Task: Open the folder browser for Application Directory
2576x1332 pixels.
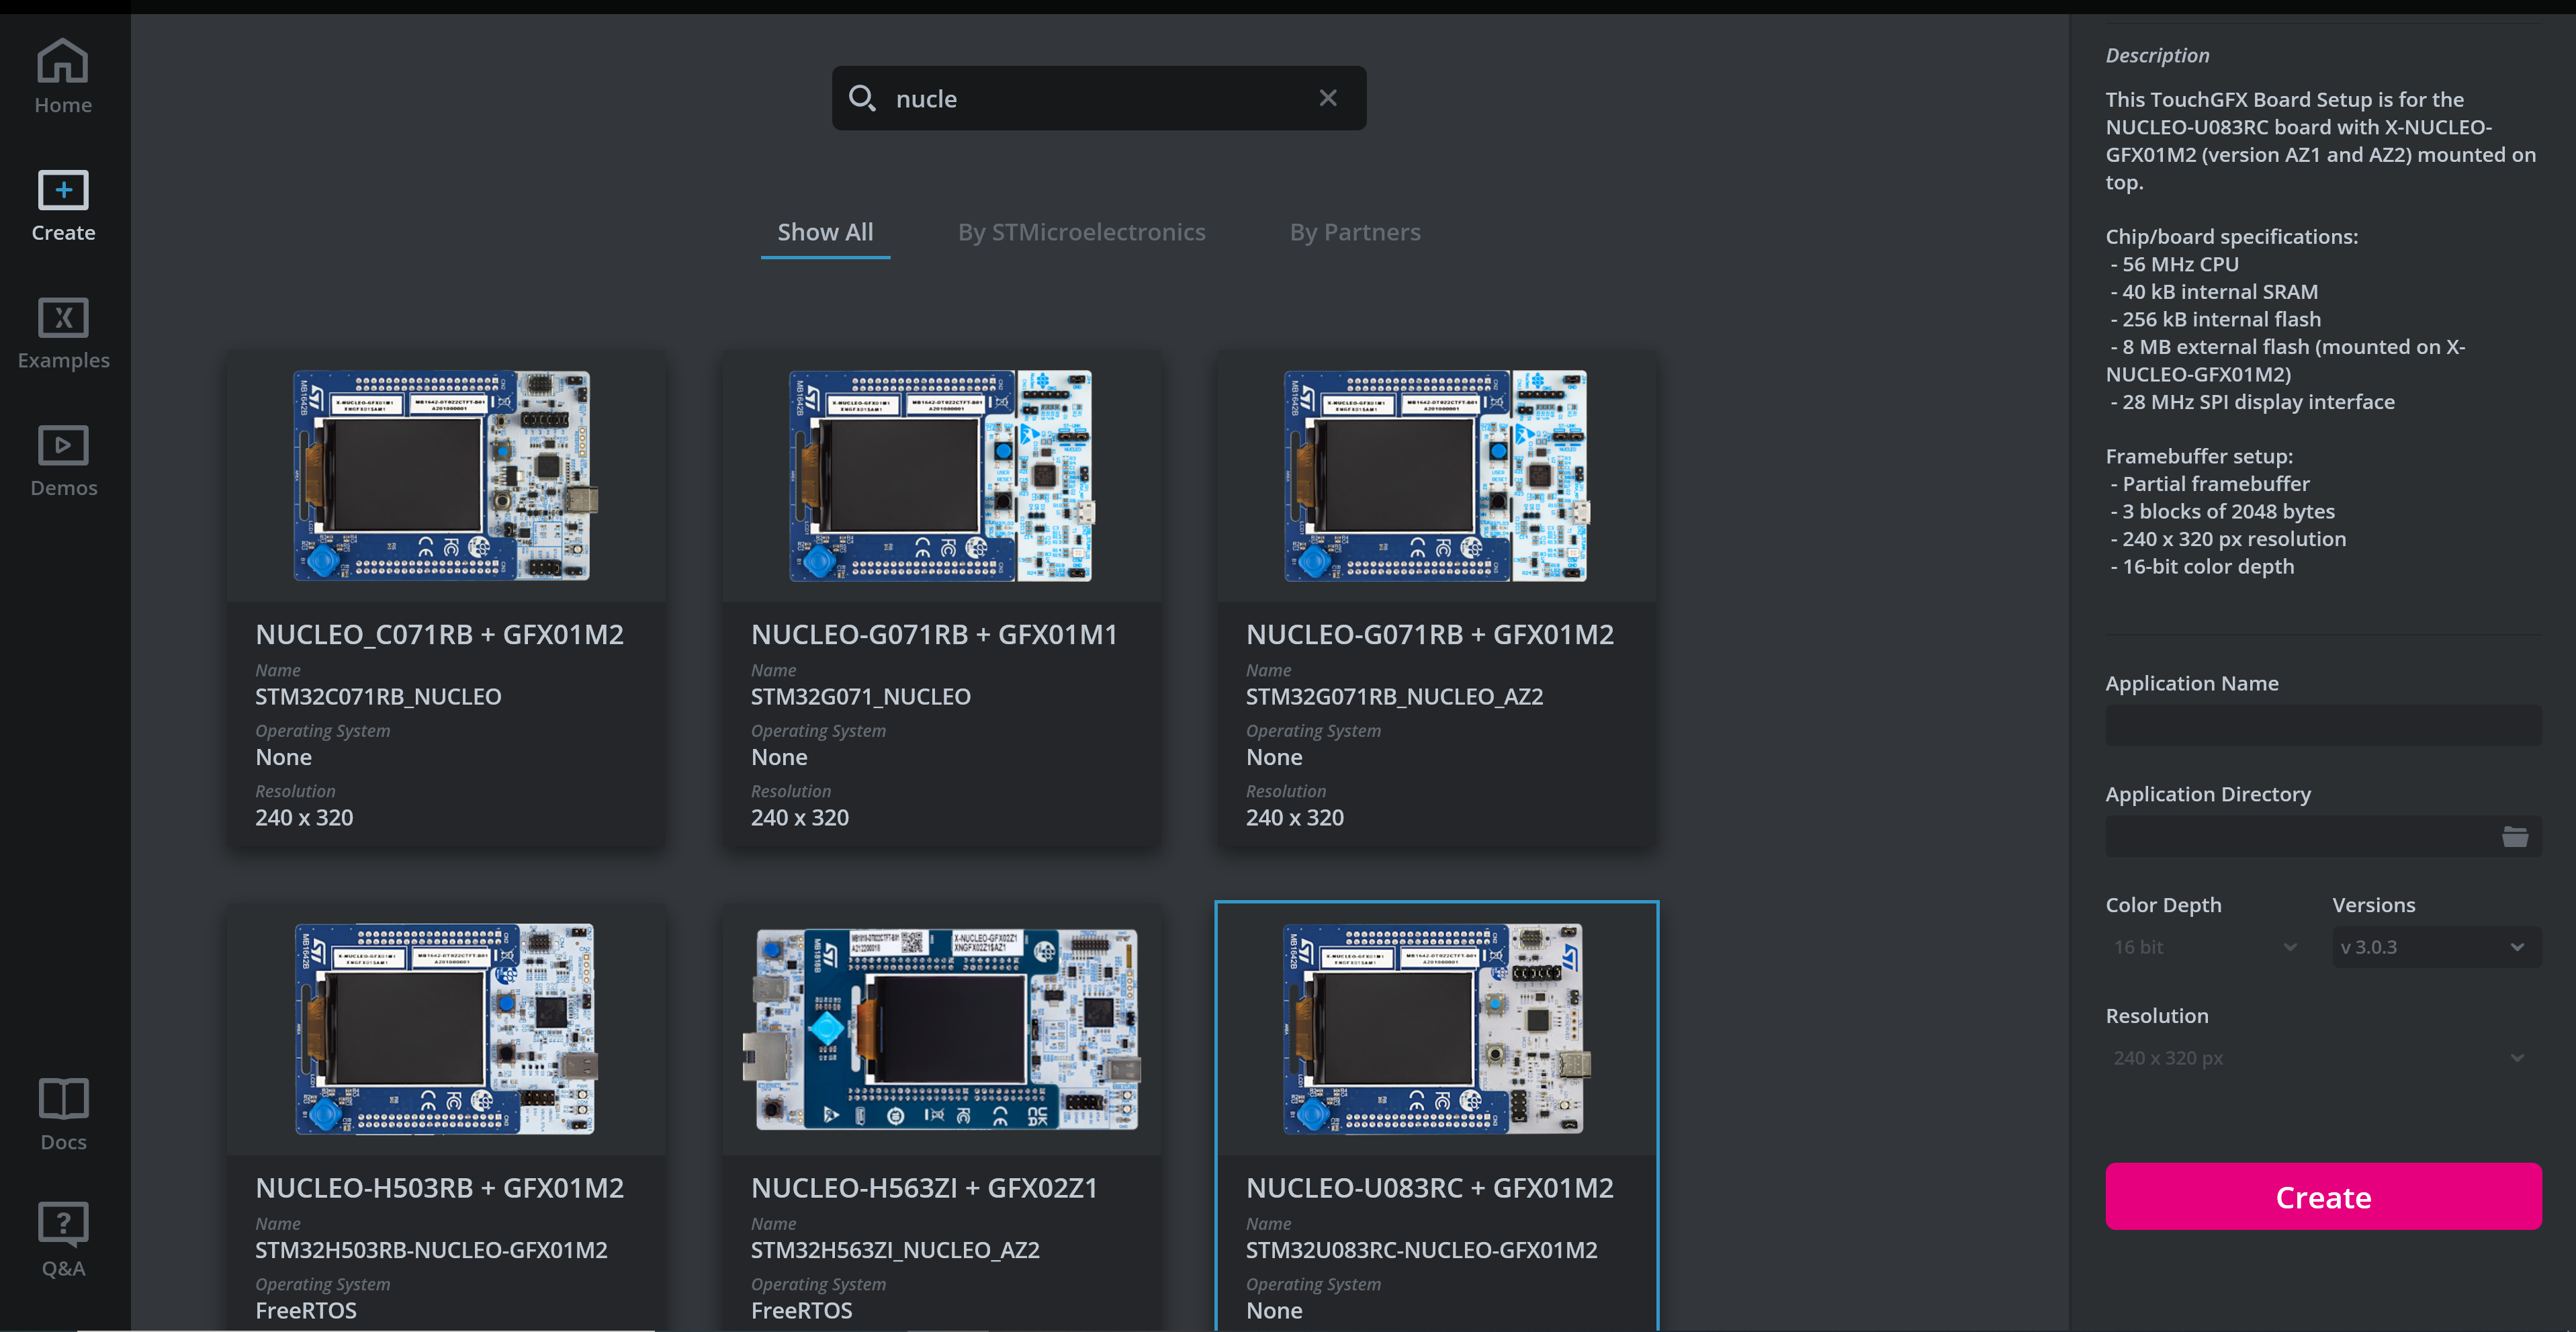Action: pyautogui.click(x=2514, y=837)
